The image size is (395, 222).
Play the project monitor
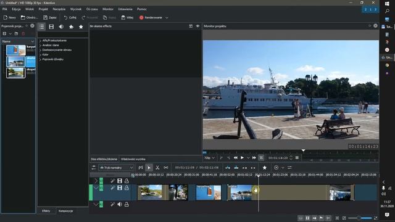click(x=242, y=158)
